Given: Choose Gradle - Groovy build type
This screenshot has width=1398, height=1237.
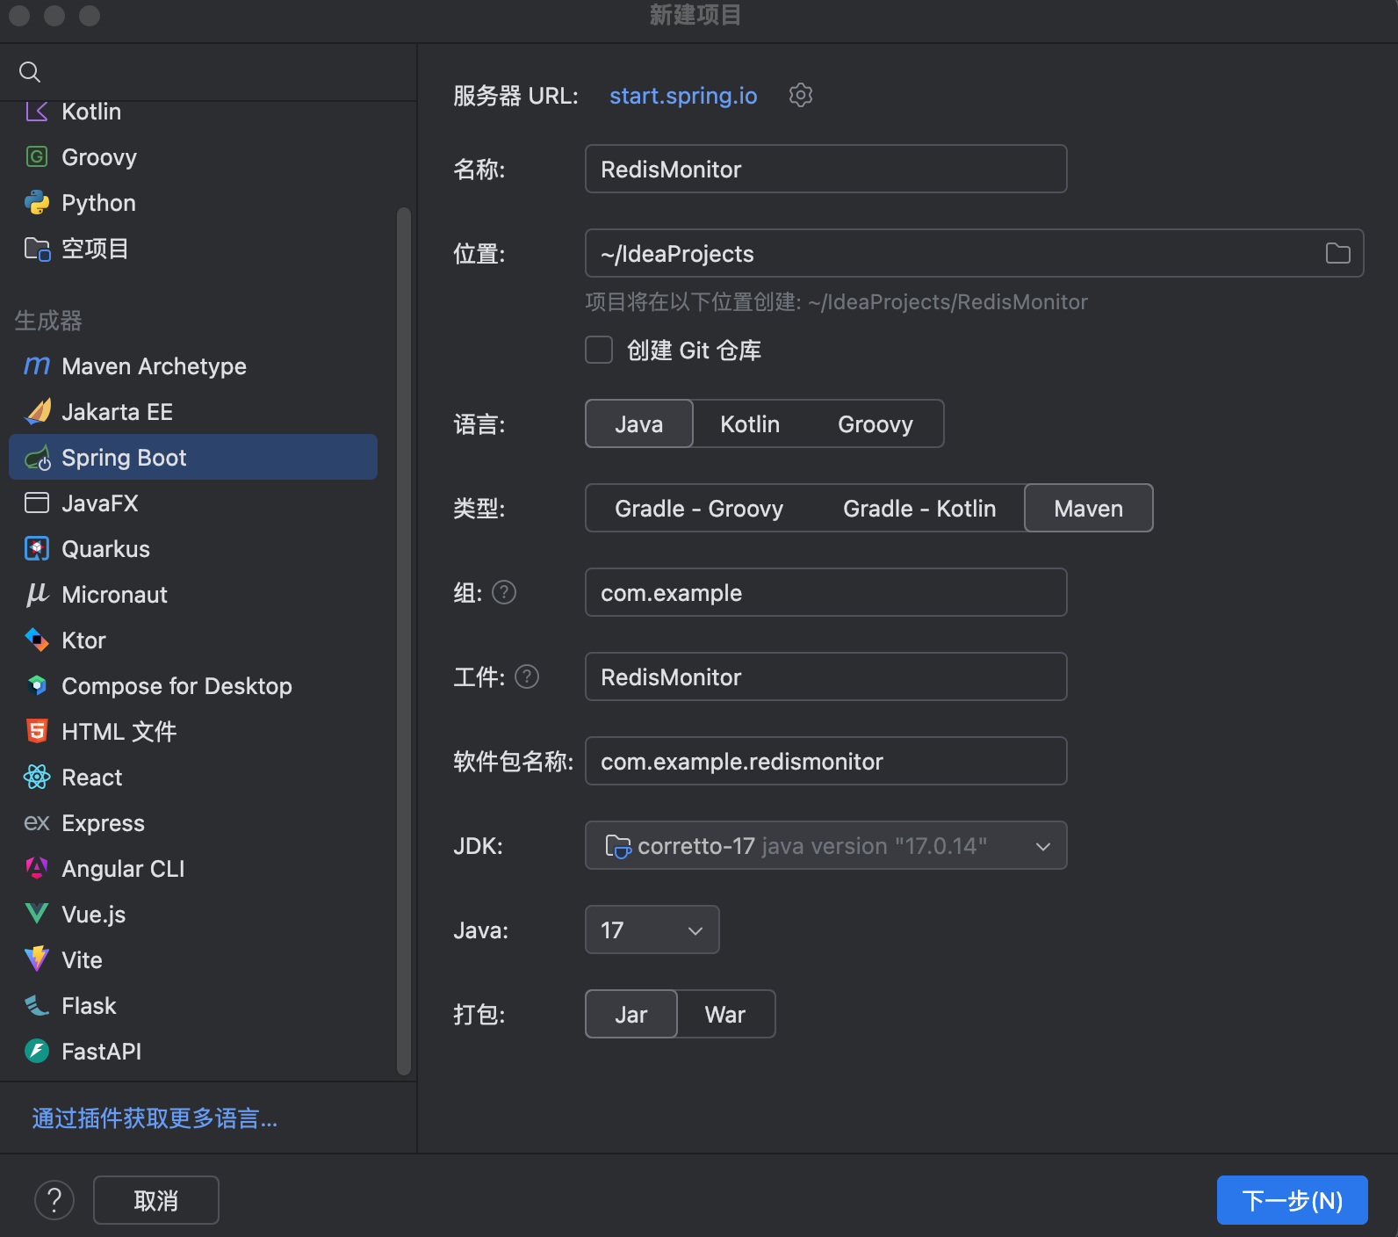Looking at the screenshot, I should (699, 509).
